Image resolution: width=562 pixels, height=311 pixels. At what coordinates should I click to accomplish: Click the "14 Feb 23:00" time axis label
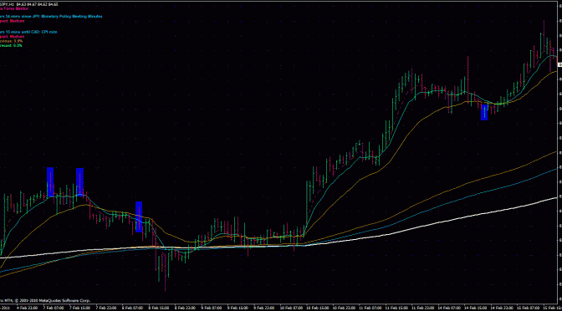tap(502, 308)
